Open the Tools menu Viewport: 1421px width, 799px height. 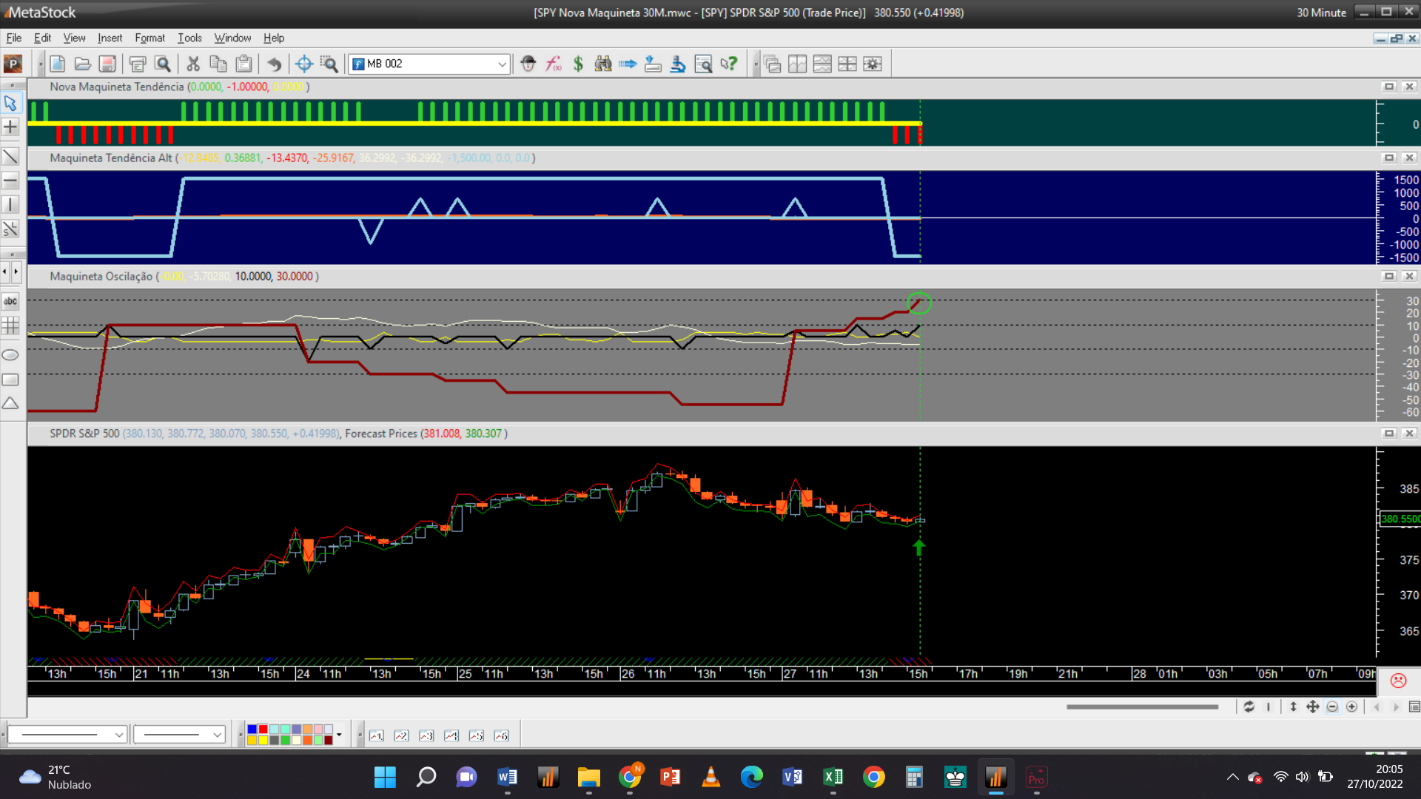tap(189, 38)
